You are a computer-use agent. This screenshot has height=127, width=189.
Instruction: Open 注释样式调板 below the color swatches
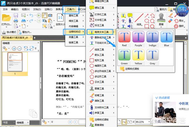[130, 69]
